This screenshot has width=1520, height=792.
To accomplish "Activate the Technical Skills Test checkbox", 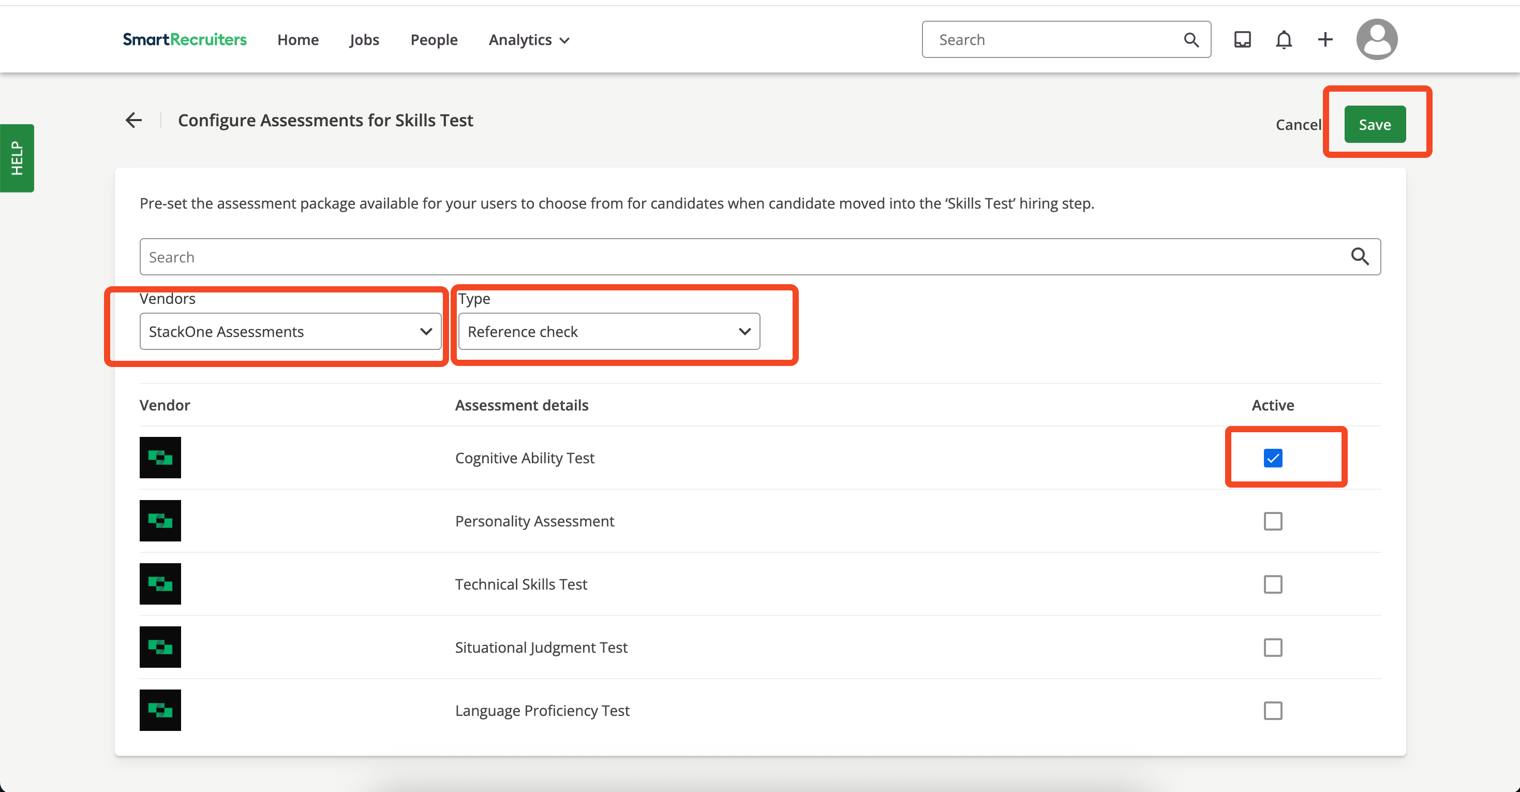I will tap(1273, 583).
